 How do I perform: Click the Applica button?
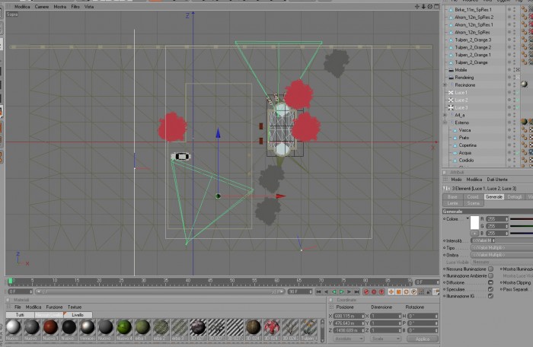[422, 339]
